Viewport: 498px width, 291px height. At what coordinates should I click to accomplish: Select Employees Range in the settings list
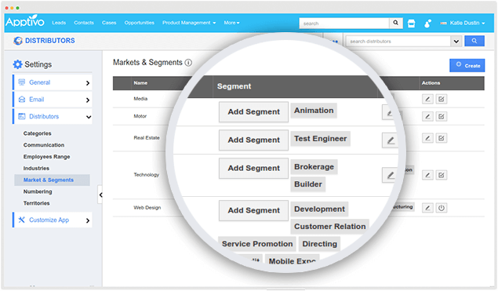(x=47, y=157)
